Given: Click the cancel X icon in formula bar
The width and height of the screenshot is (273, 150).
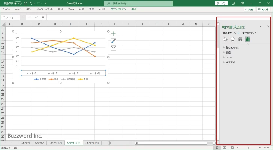Looking at the screenshot, I should pos(29,17).
